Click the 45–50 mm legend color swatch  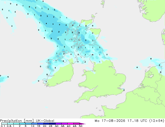coord(77,124)
